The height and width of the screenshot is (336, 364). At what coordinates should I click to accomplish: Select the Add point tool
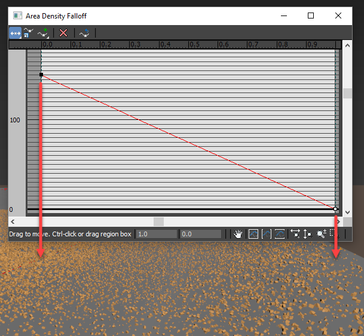click(42, 33)
